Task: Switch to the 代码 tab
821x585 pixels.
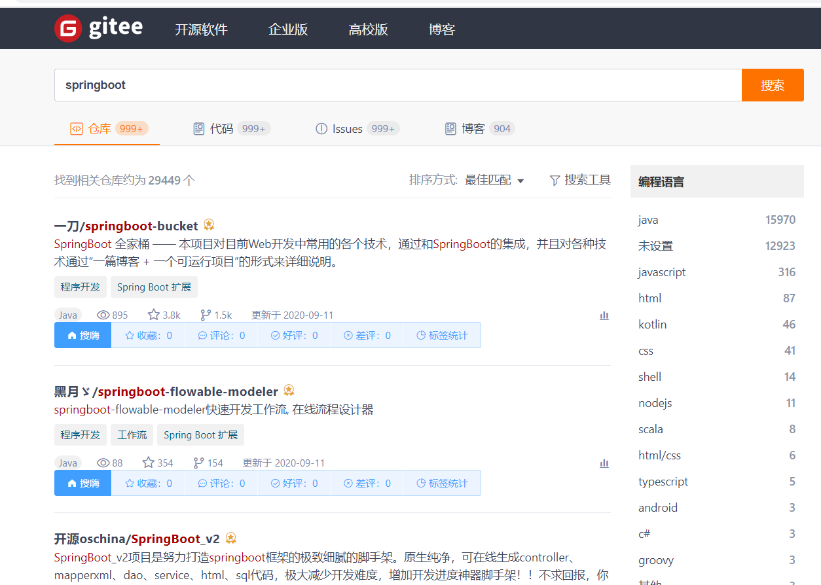Action: point(232,129)
